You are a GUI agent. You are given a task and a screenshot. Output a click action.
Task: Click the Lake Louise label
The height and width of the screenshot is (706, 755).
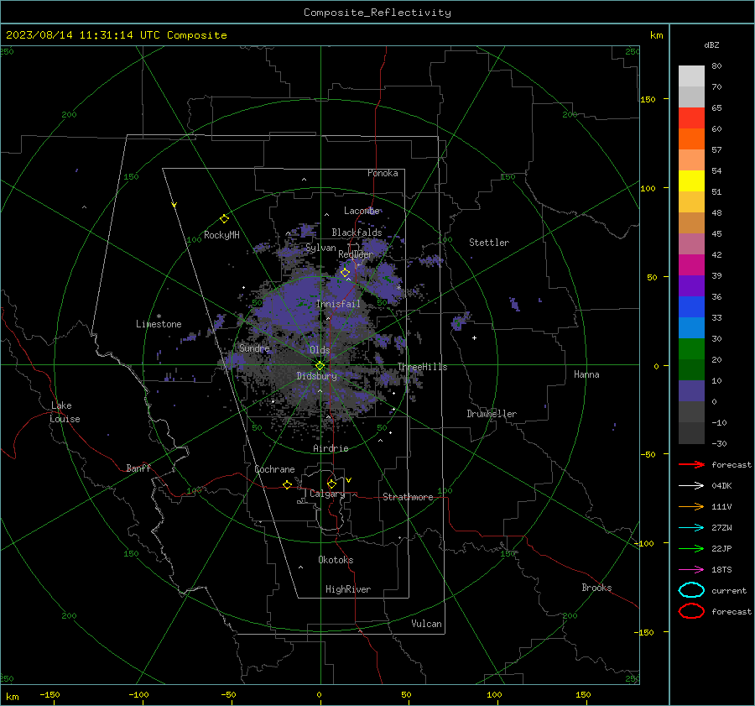pos(65,412)
